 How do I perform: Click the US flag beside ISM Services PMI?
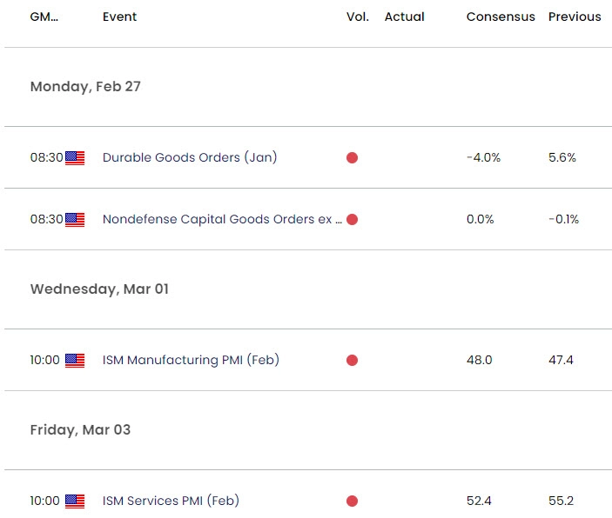click(75, 501)
